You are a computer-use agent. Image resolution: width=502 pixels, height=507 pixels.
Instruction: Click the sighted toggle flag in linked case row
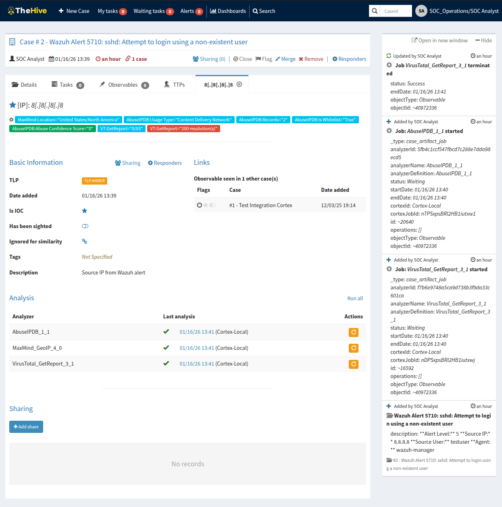point(212,205)
